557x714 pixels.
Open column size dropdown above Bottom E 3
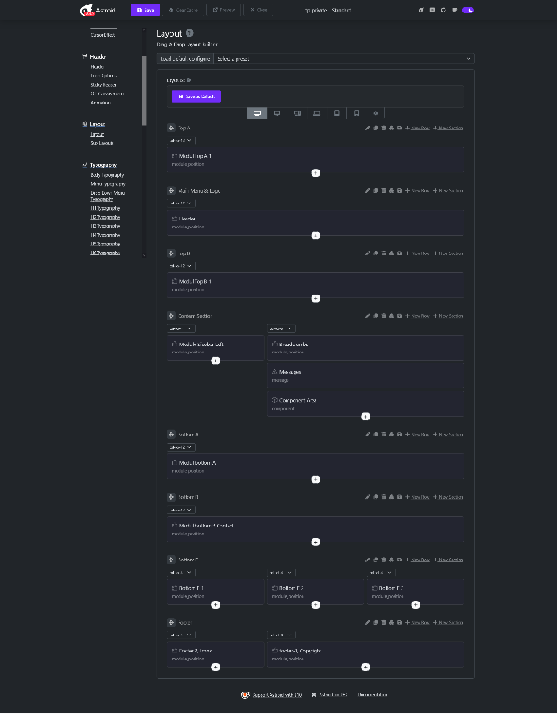point(382,572)
